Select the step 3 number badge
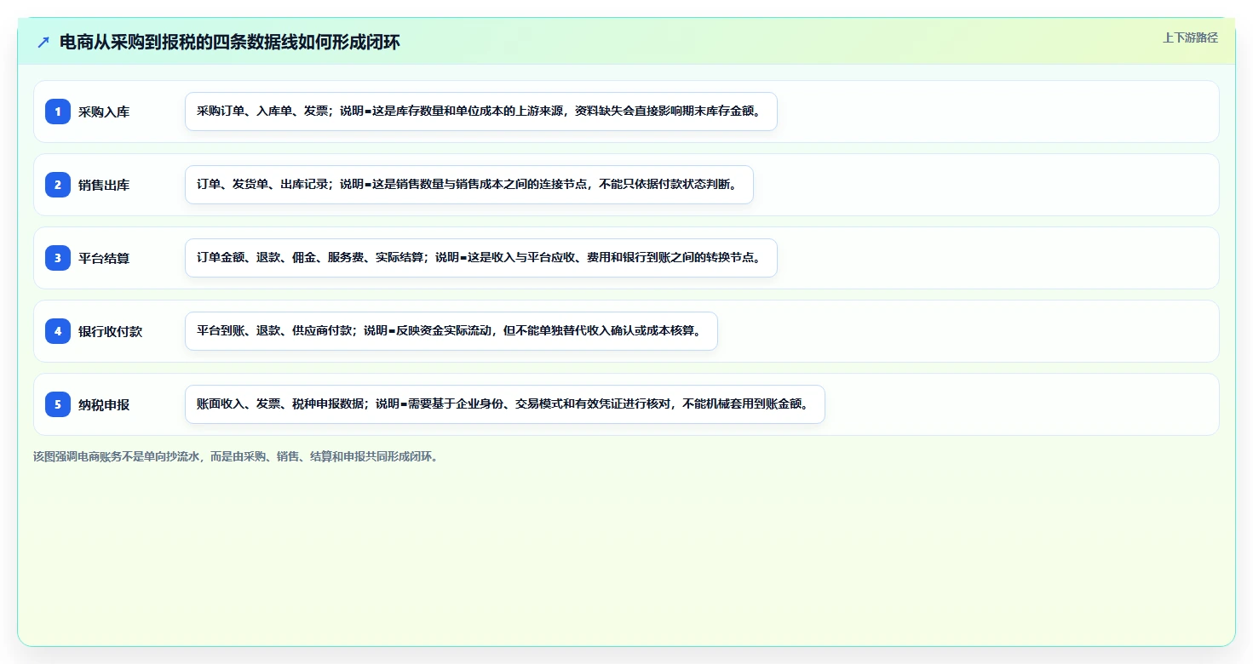The image size is (1253, 664). pos(58,258)
